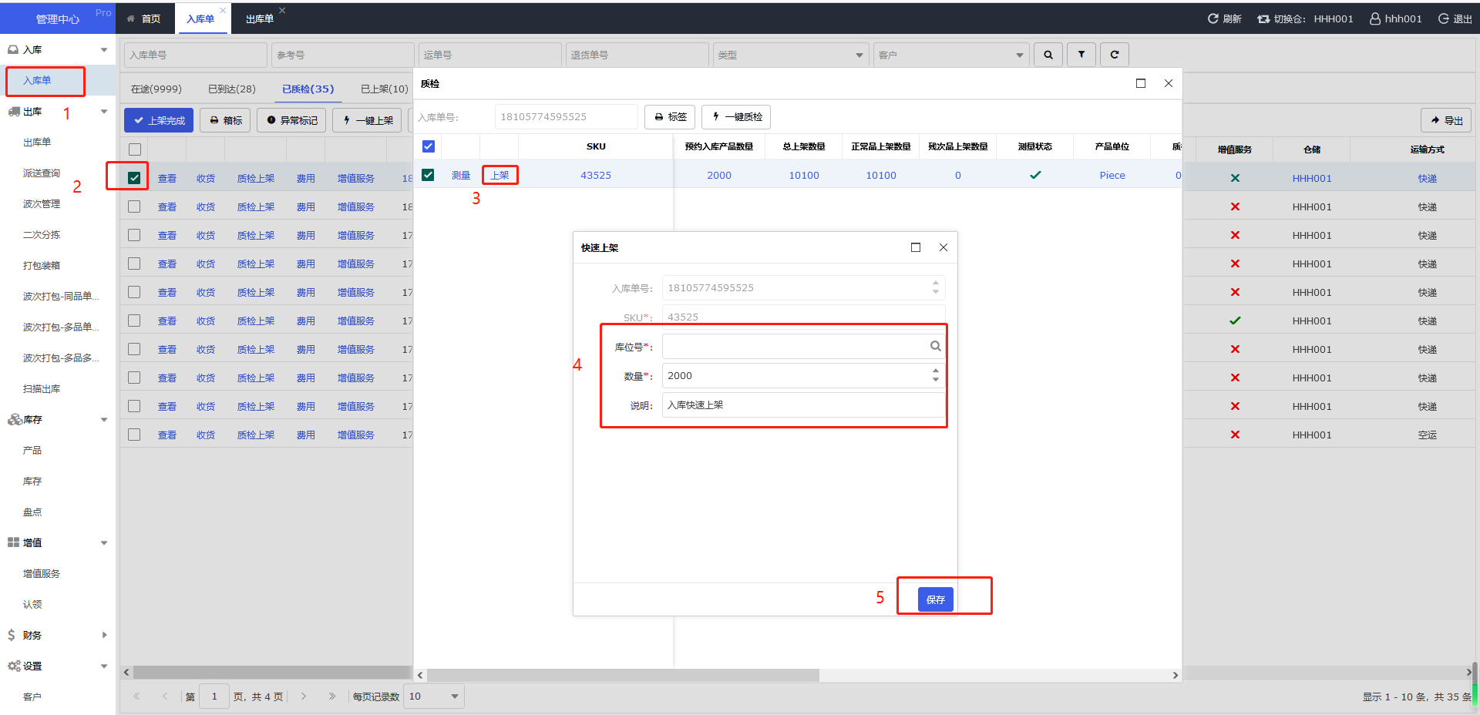Click the reset refresh icon next to filter
The width and height of the screenshot is (1480, 715).
click(1115, 55)
